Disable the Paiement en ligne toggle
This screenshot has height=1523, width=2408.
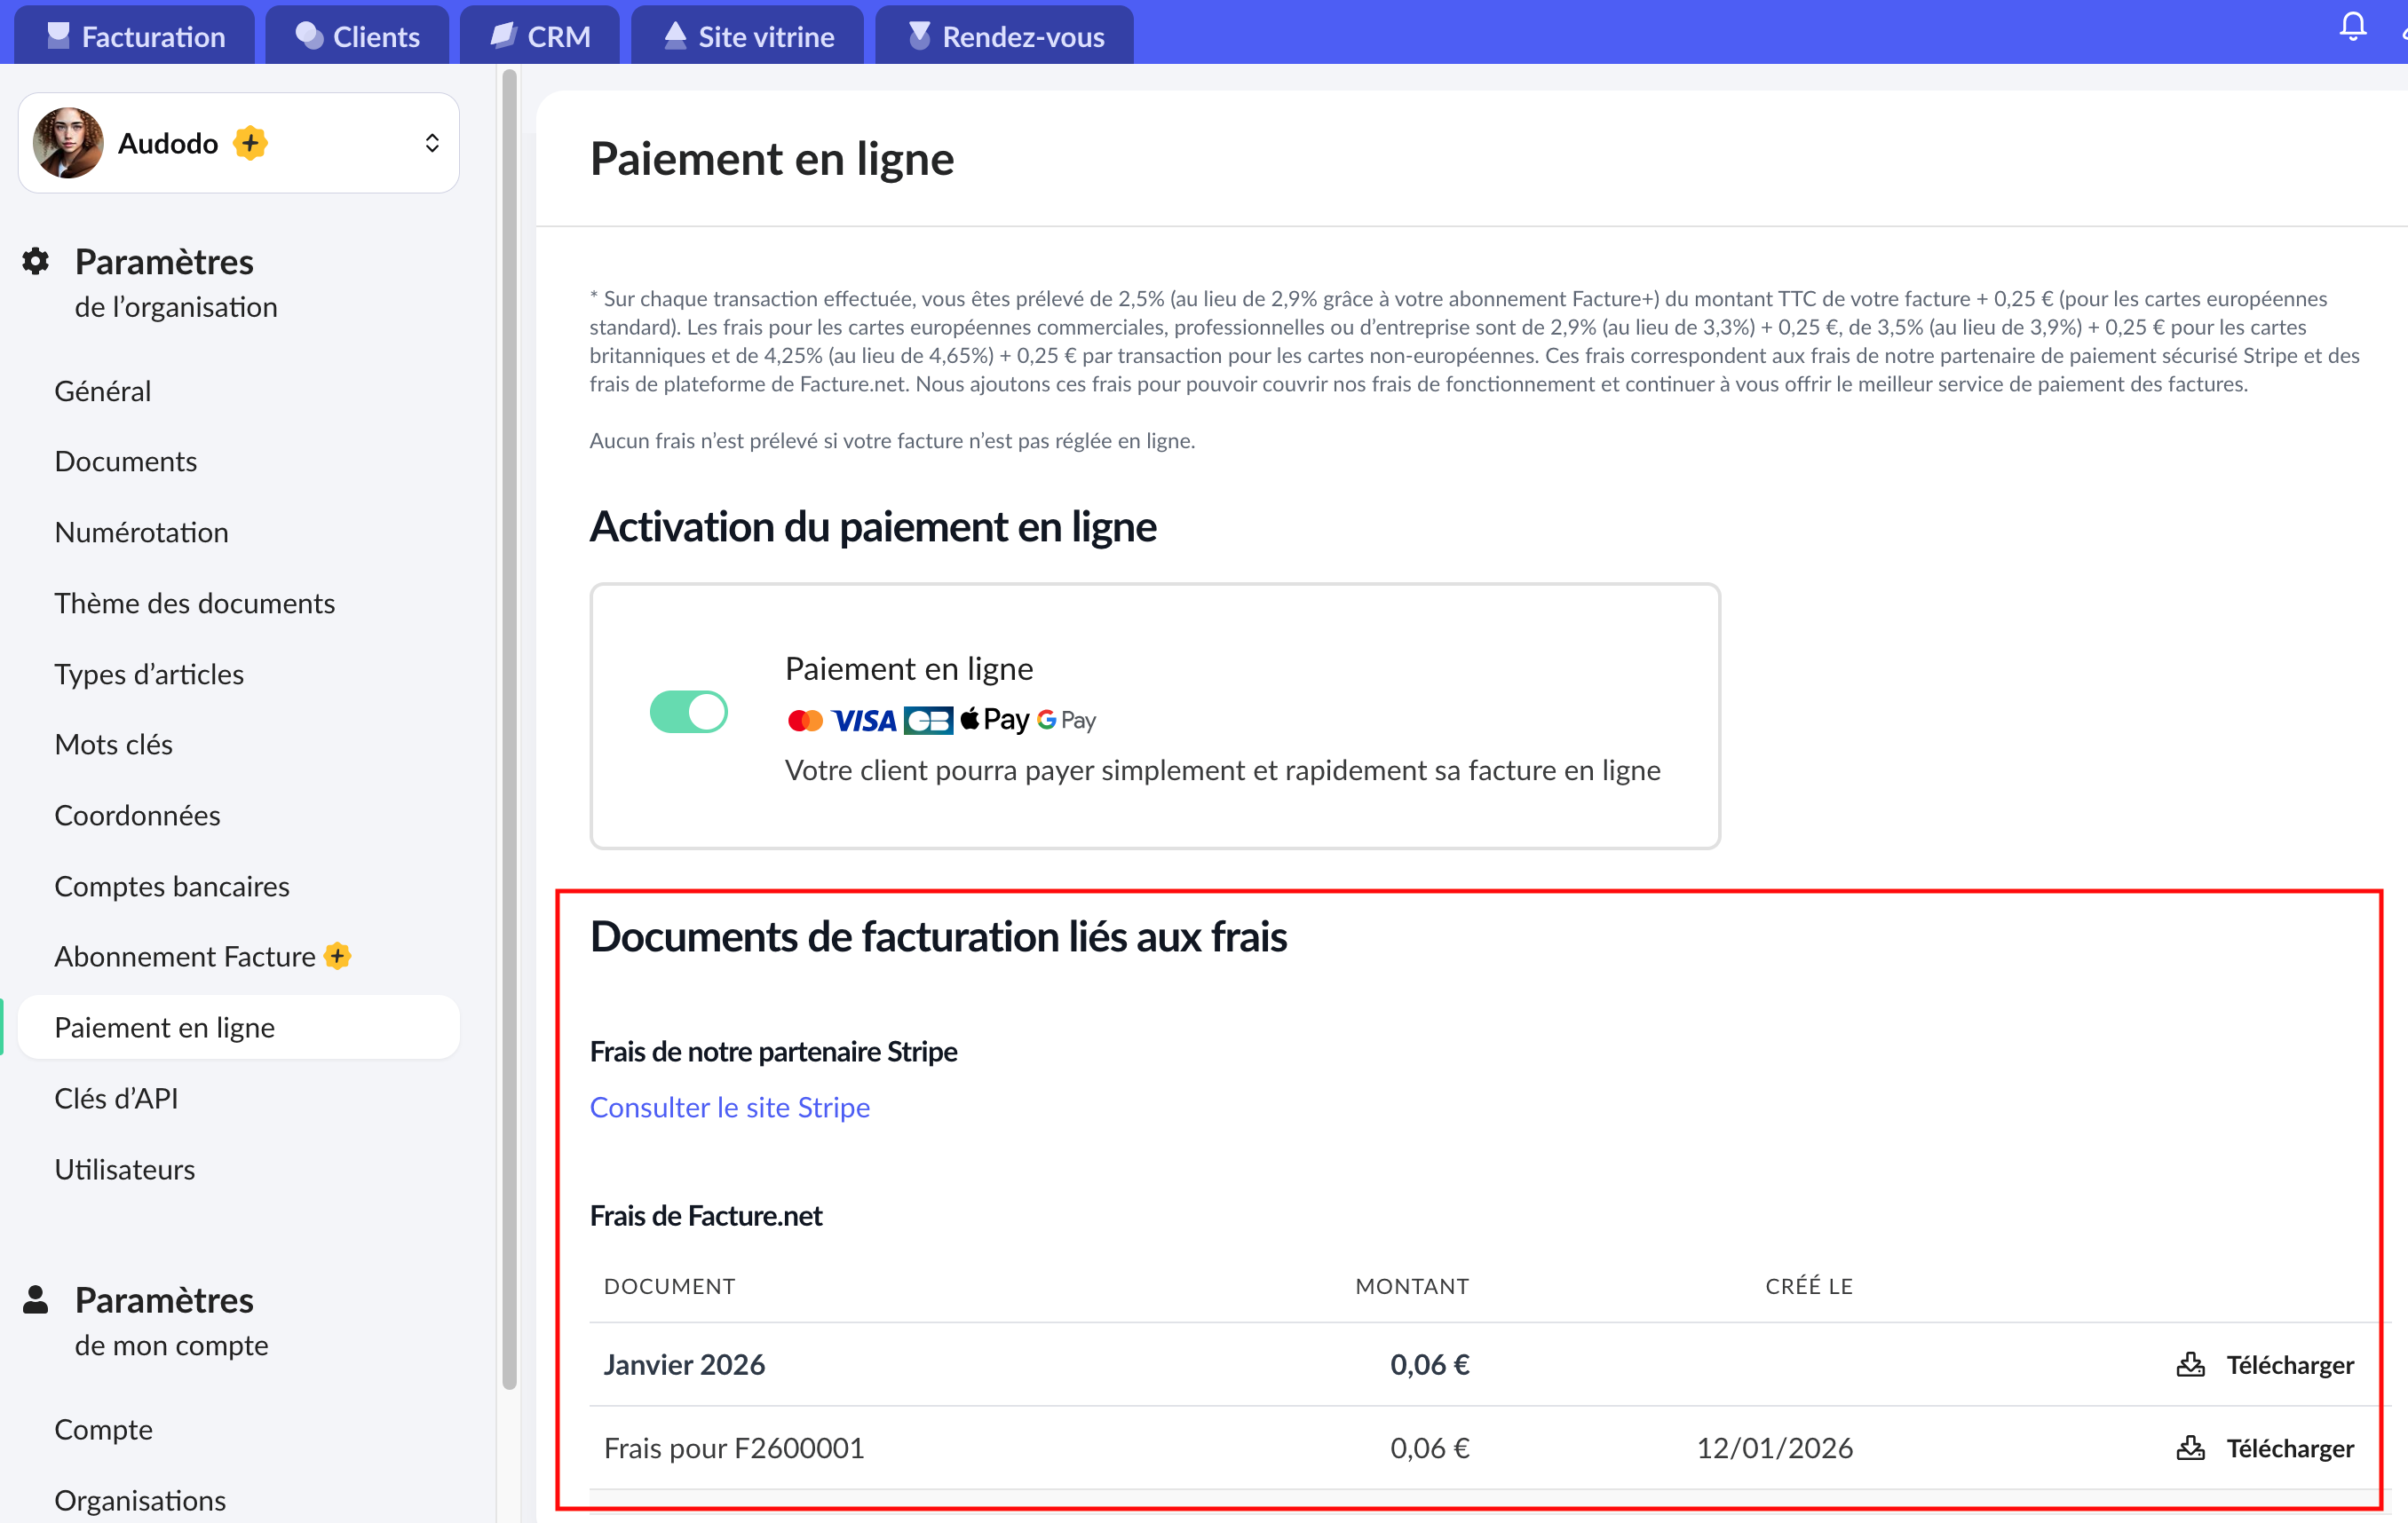(x=688, y=713)
